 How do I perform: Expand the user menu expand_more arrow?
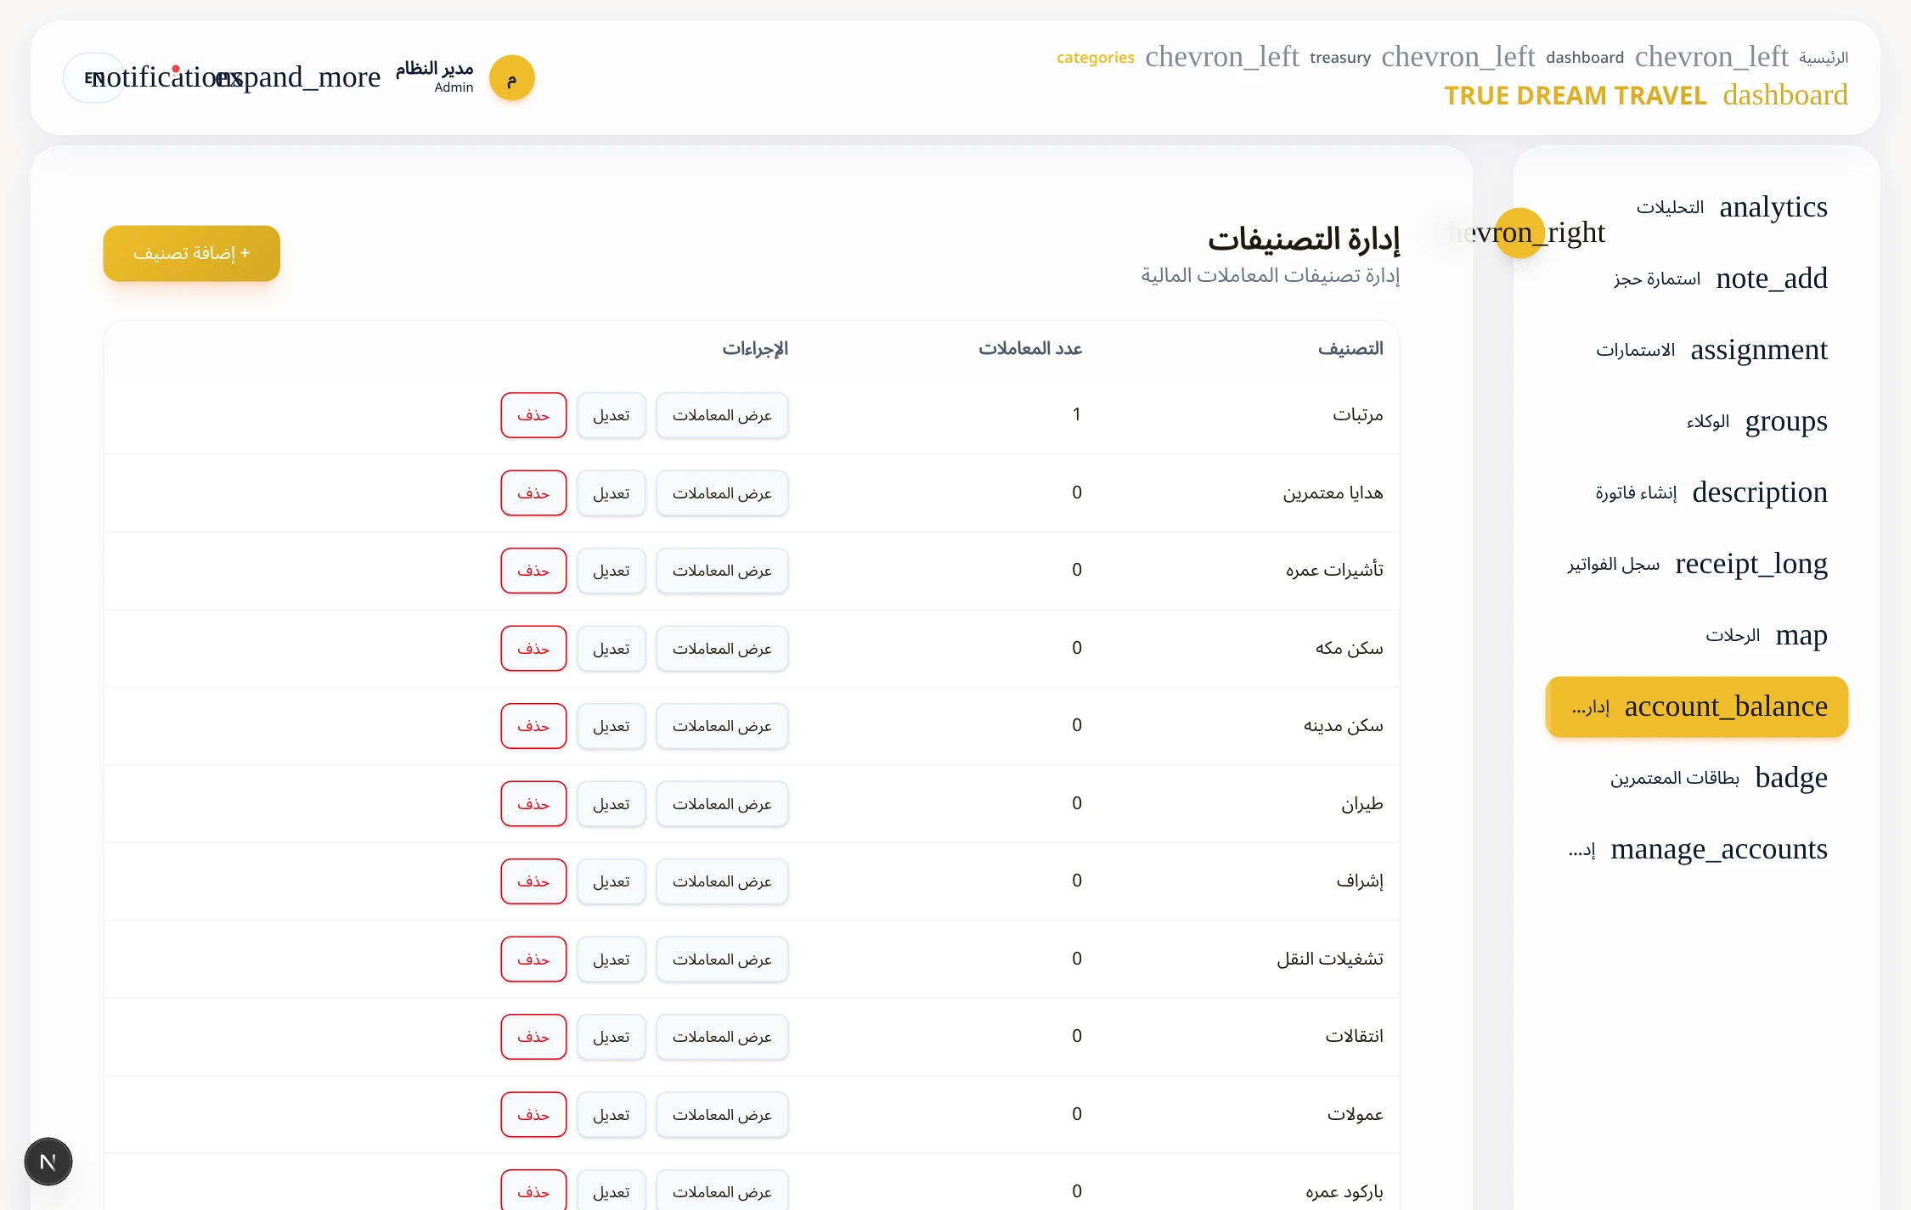tap(297, 77)
